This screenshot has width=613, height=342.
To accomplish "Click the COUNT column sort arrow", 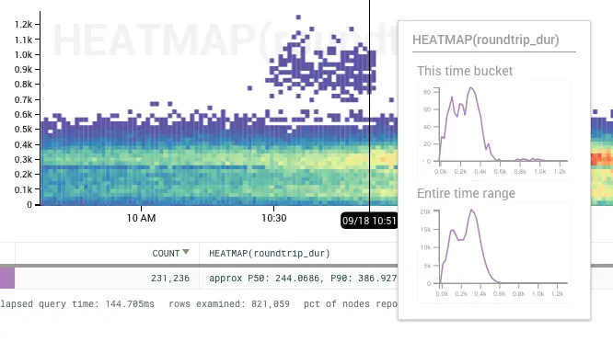I will (186, 252).
